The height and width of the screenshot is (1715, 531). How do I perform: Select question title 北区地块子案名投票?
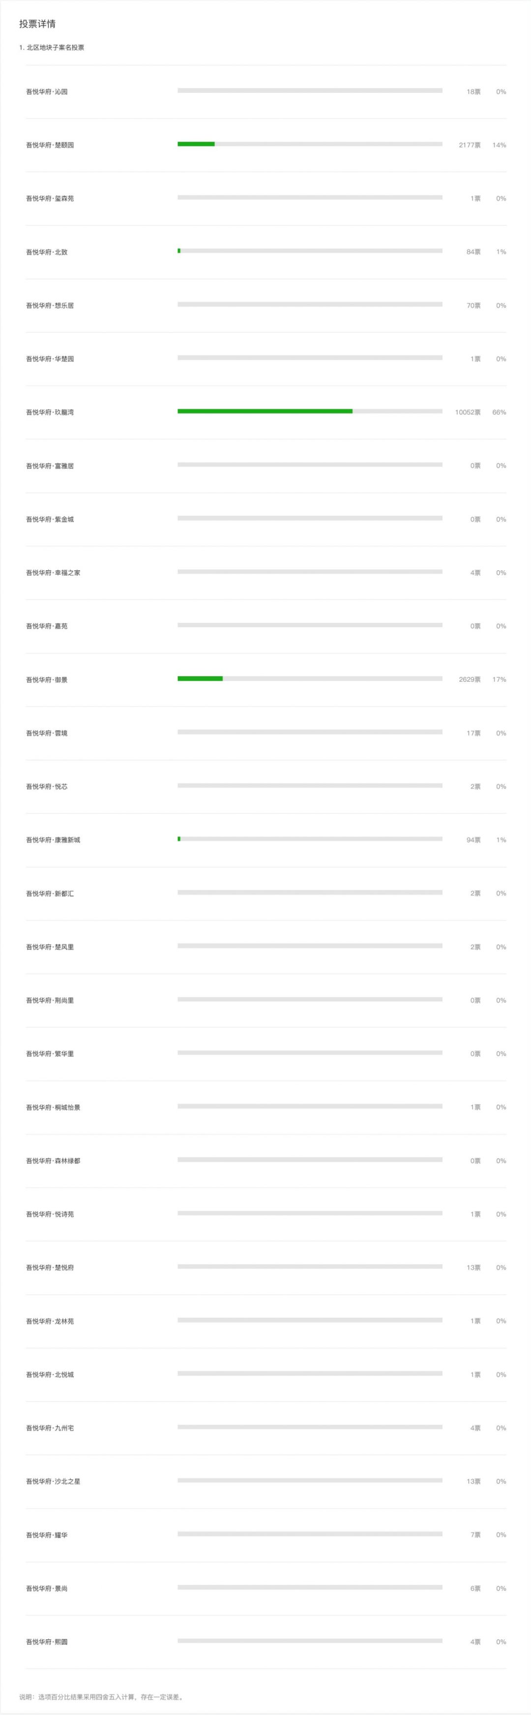coord(52,47)
